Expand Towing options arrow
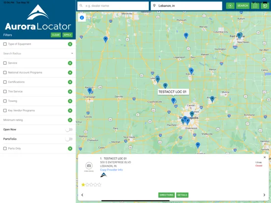This screenshot has height=203, width=271. pos(70,101)
